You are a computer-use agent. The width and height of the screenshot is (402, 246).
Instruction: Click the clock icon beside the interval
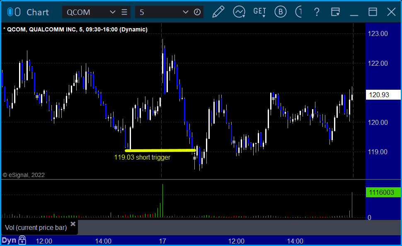point(197,12)
